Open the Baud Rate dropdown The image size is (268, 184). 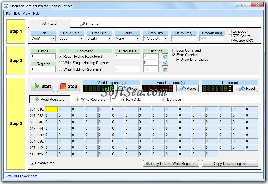pyautogui.click(x=71, y=38)
